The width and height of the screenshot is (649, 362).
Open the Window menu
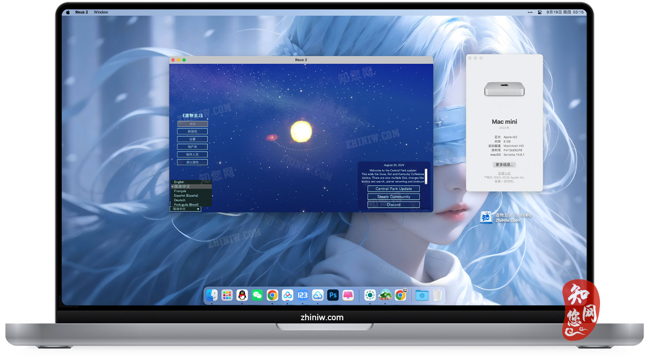(x=101, y=12)
